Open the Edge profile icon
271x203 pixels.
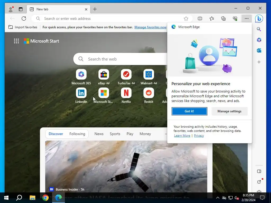(x=11, y=9)
